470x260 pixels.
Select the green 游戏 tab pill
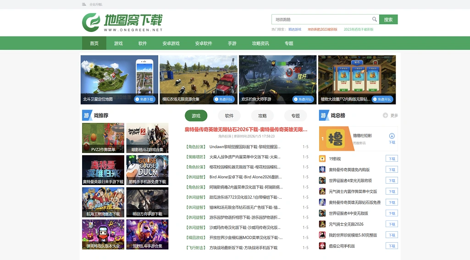196,116
